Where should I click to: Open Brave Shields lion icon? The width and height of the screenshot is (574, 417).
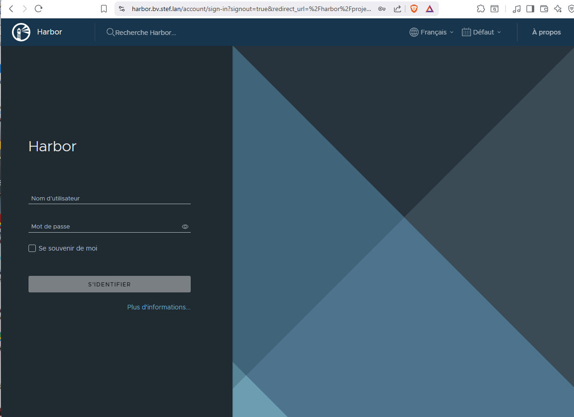[x=414, y=9]
